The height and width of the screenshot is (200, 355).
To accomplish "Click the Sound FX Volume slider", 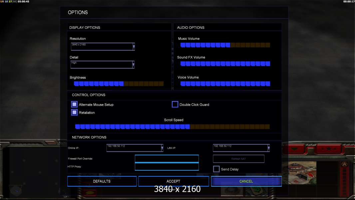I will click(x=225, y=64).
